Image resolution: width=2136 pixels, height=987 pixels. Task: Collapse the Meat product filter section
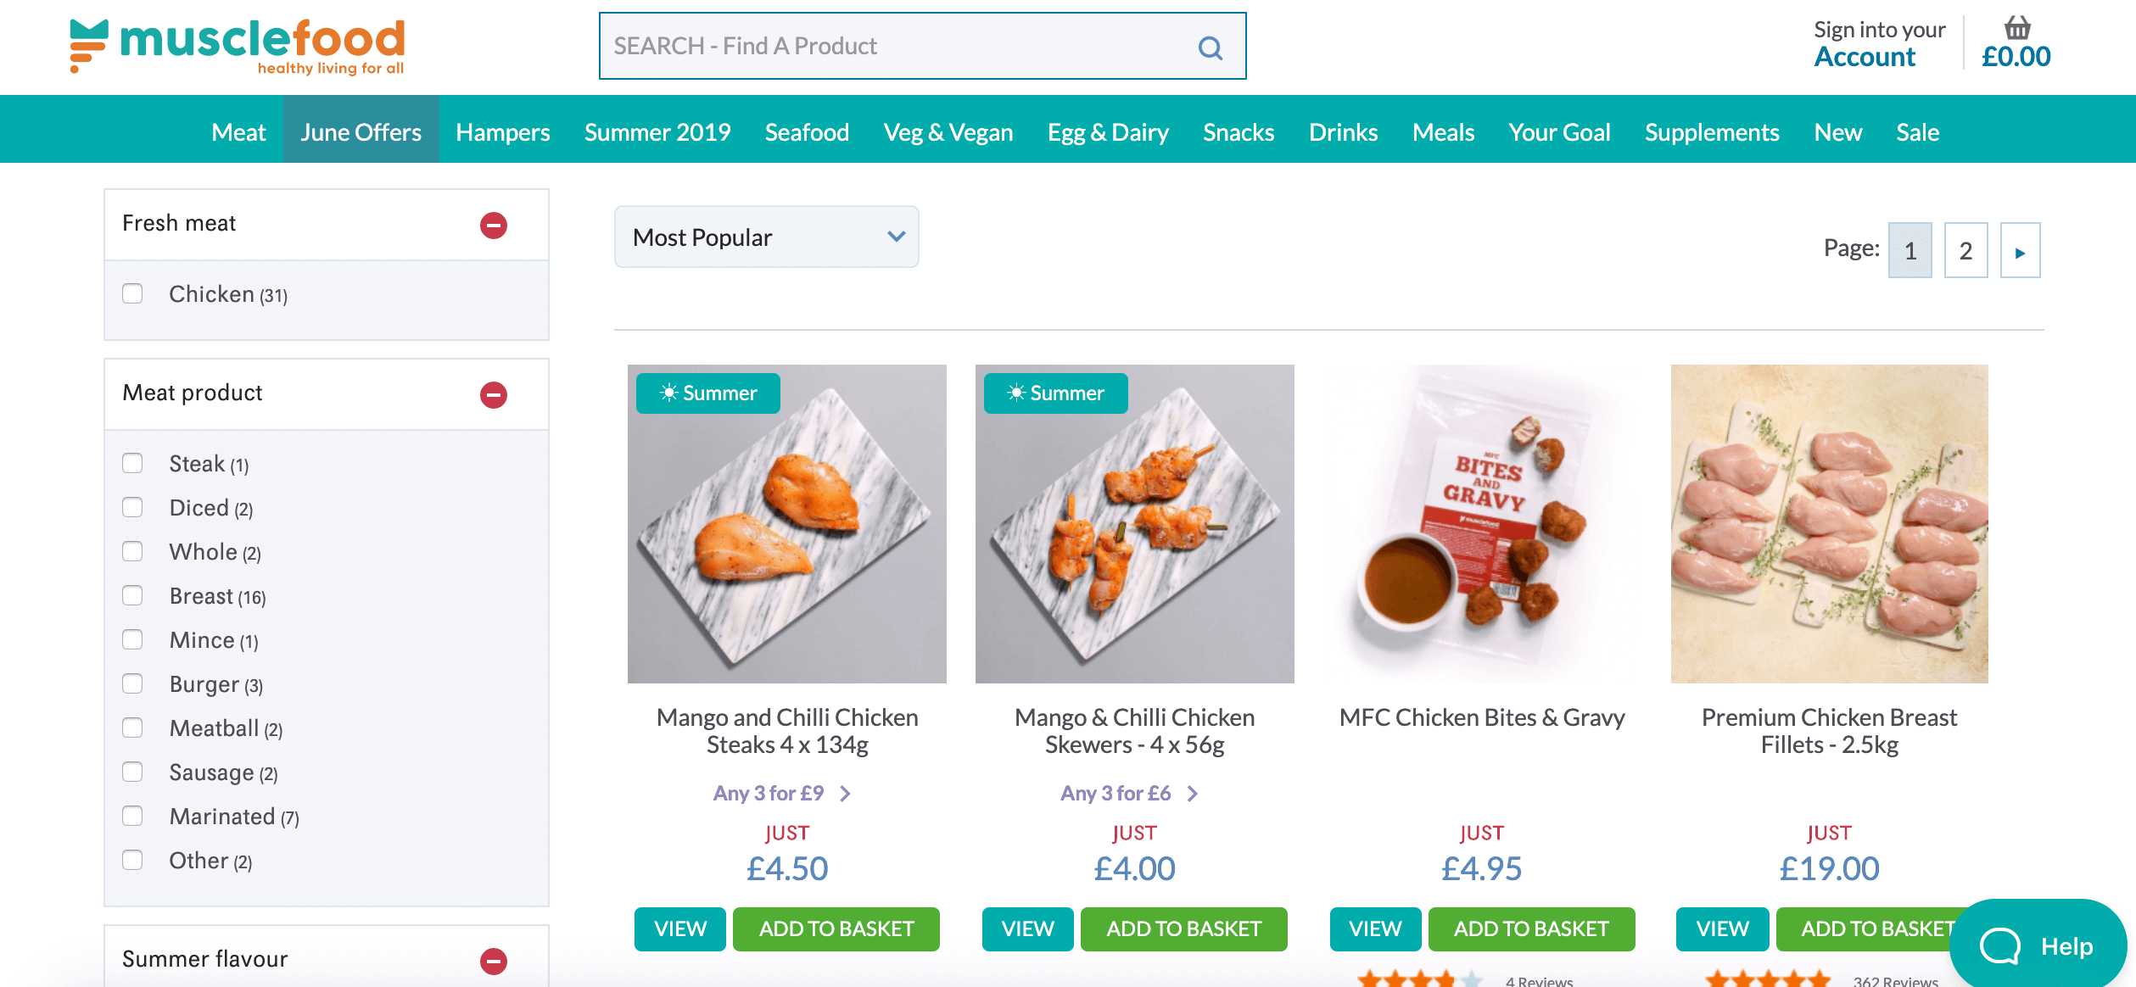493,394
